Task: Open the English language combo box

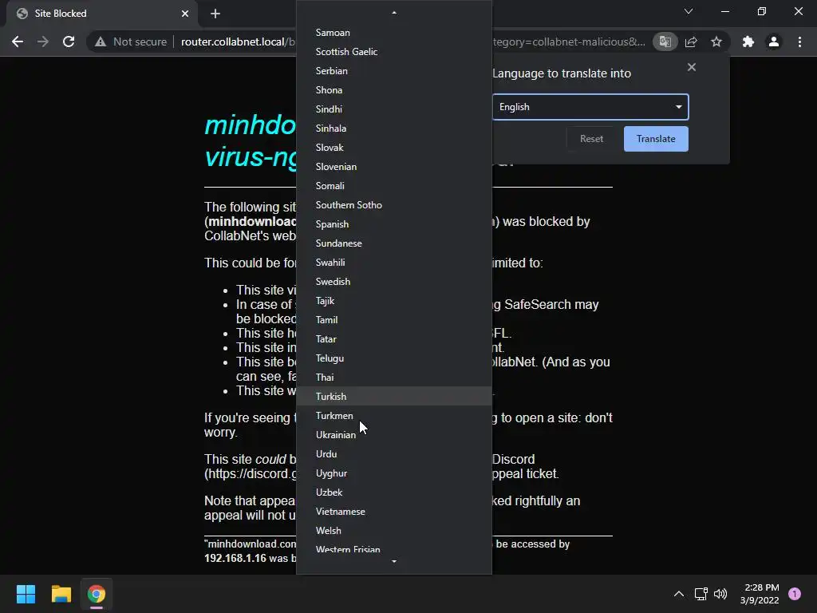Action: click(x=590, y=107)
